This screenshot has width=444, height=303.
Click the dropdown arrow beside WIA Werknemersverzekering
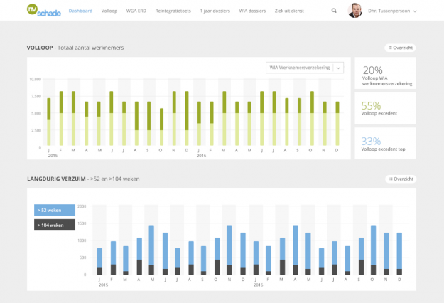pyautogui.click(x=339, y=68)
